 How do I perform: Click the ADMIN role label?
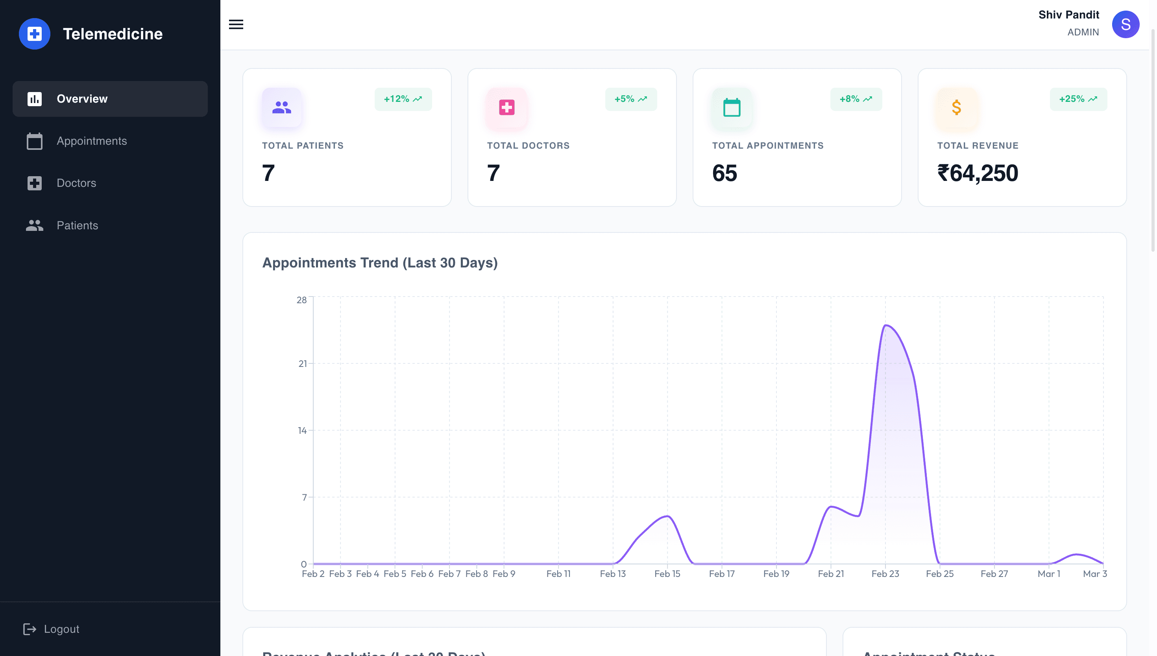pyautogui.click(x=1083, y=32)
